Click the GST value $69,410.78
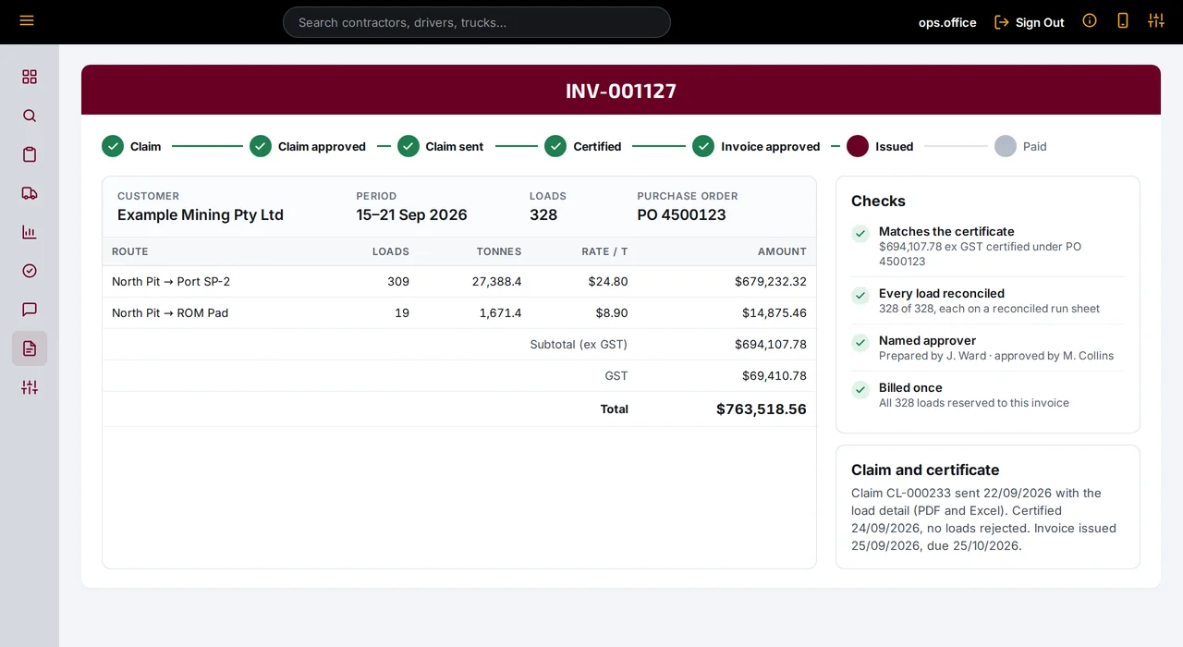 click(774, 375)
